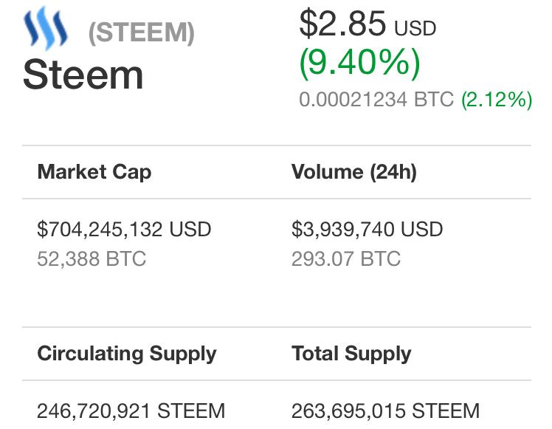Click the 263,695,015 STEEM total supply value
The height and width of the screenshot is (429, 552).
(385, 411)
